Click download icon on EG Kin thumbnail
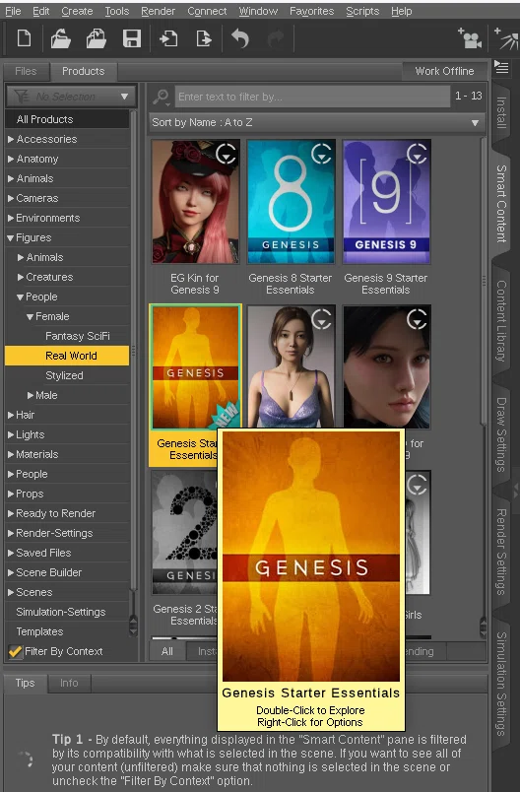The image size is (520, 792). [226, 153]
